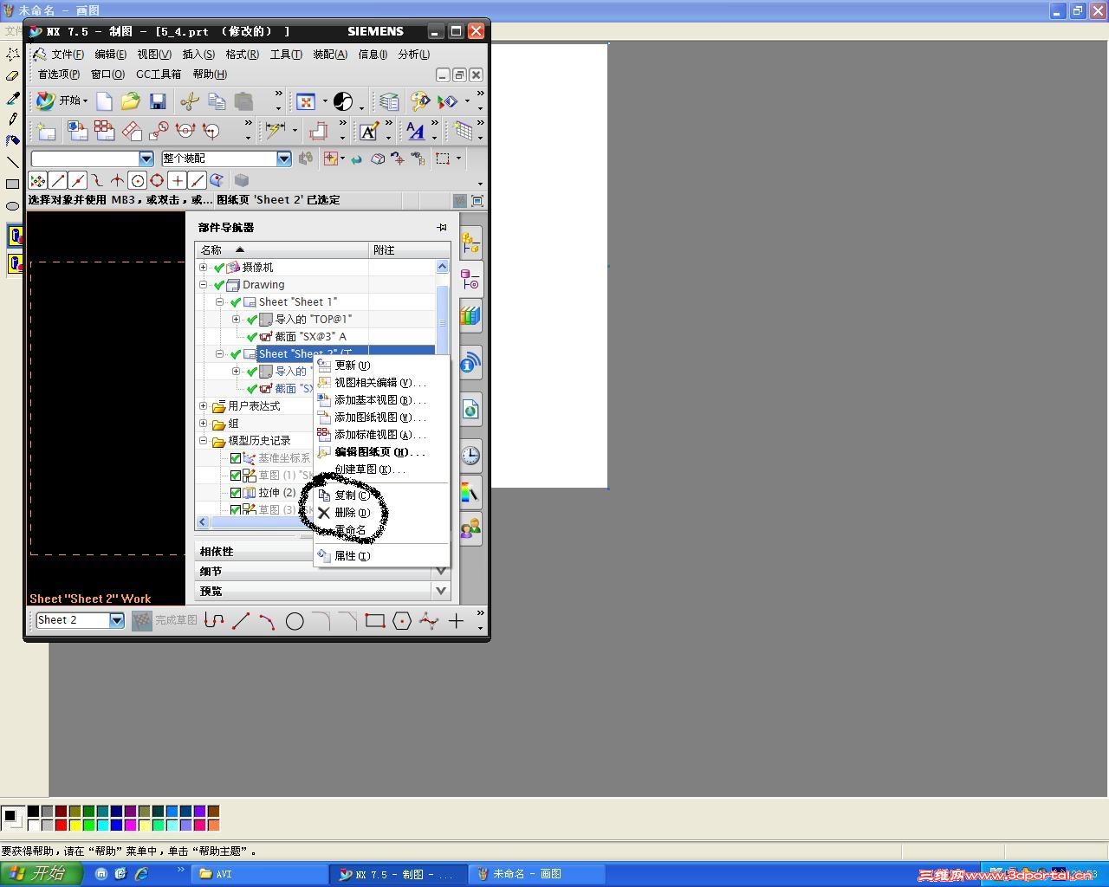Open the 文件(F) menu in NX
The image size is (1109, 887).
68,55
